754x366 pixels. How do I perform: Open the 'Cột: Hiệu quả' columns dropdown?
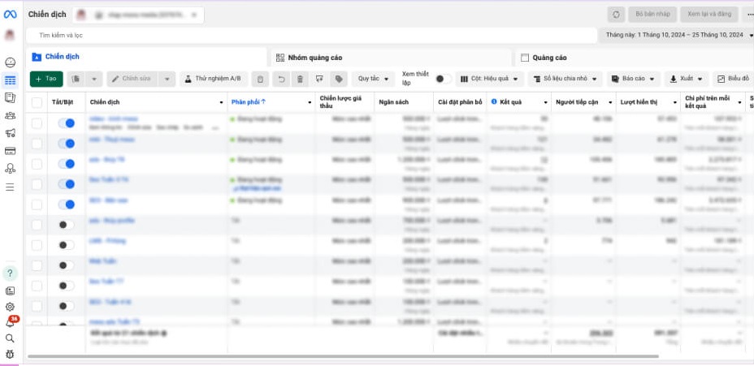[x=488, y=79]
